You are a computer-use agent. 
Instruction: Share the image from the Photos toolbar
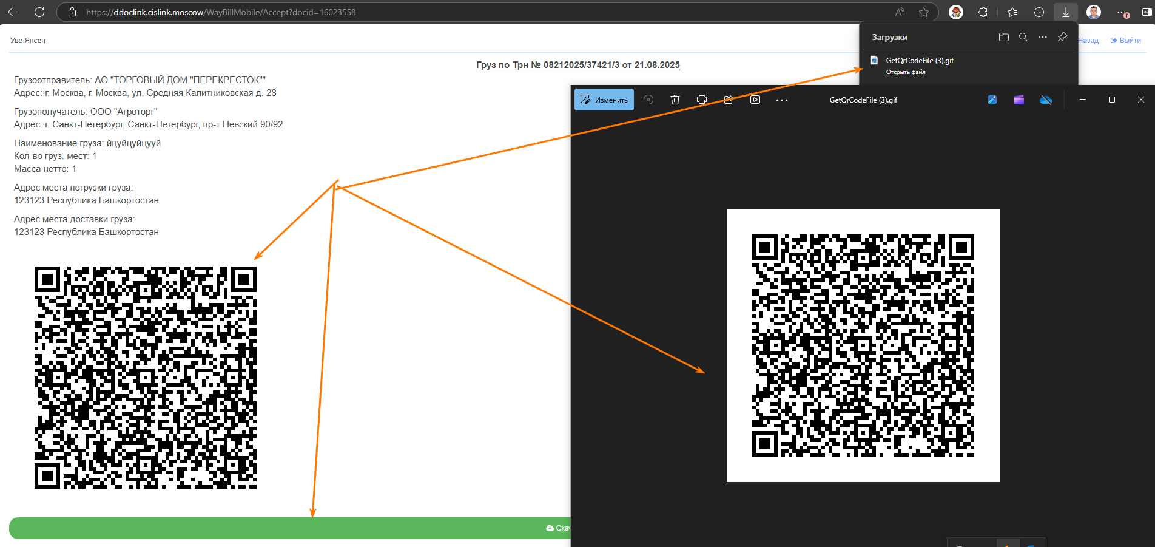point(729,100)
